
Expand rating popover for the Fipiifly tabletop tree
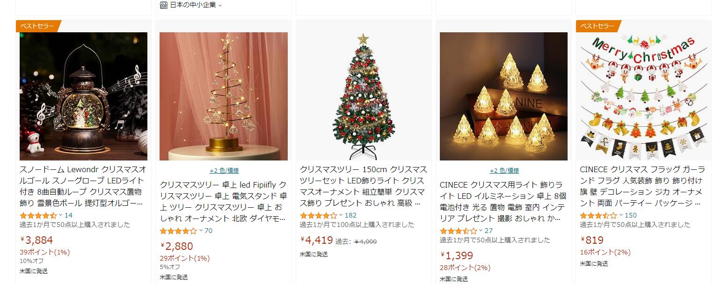(x=201, y=231)
